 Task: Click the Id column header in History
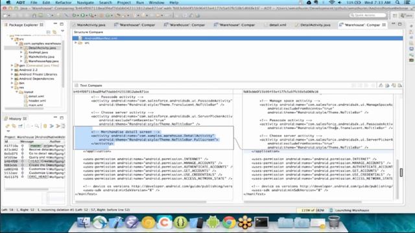coord(6,141)
